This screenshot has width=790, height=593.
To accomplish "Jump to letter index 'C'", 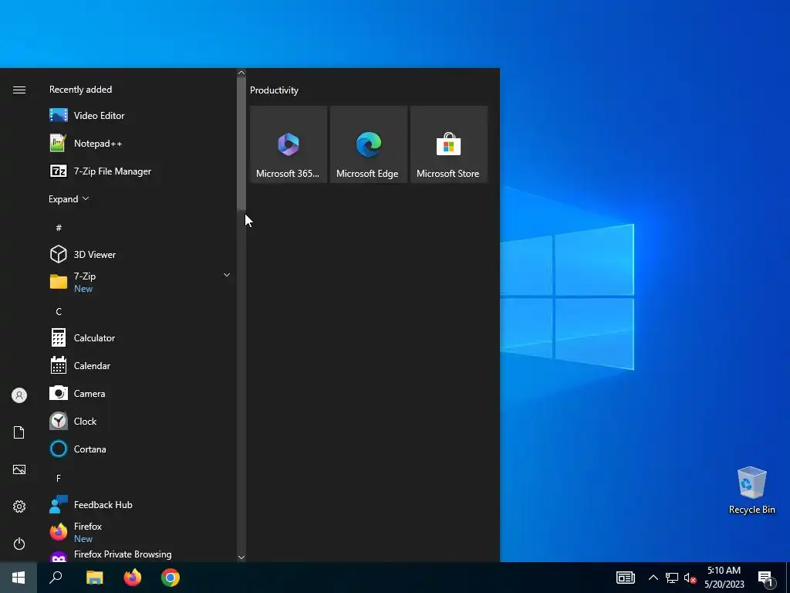I will (59, 312).
